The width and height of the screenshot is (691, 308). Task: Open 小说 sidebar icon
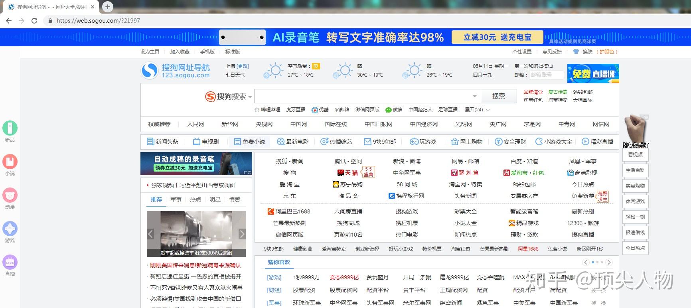[x=10, y=162]
